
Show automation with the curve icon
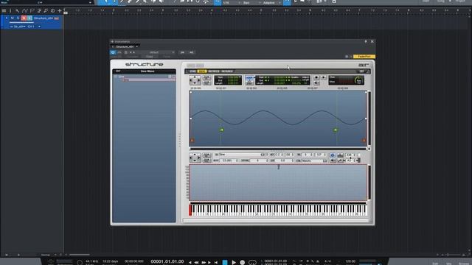pyautogui.click(x=24, y=11)
